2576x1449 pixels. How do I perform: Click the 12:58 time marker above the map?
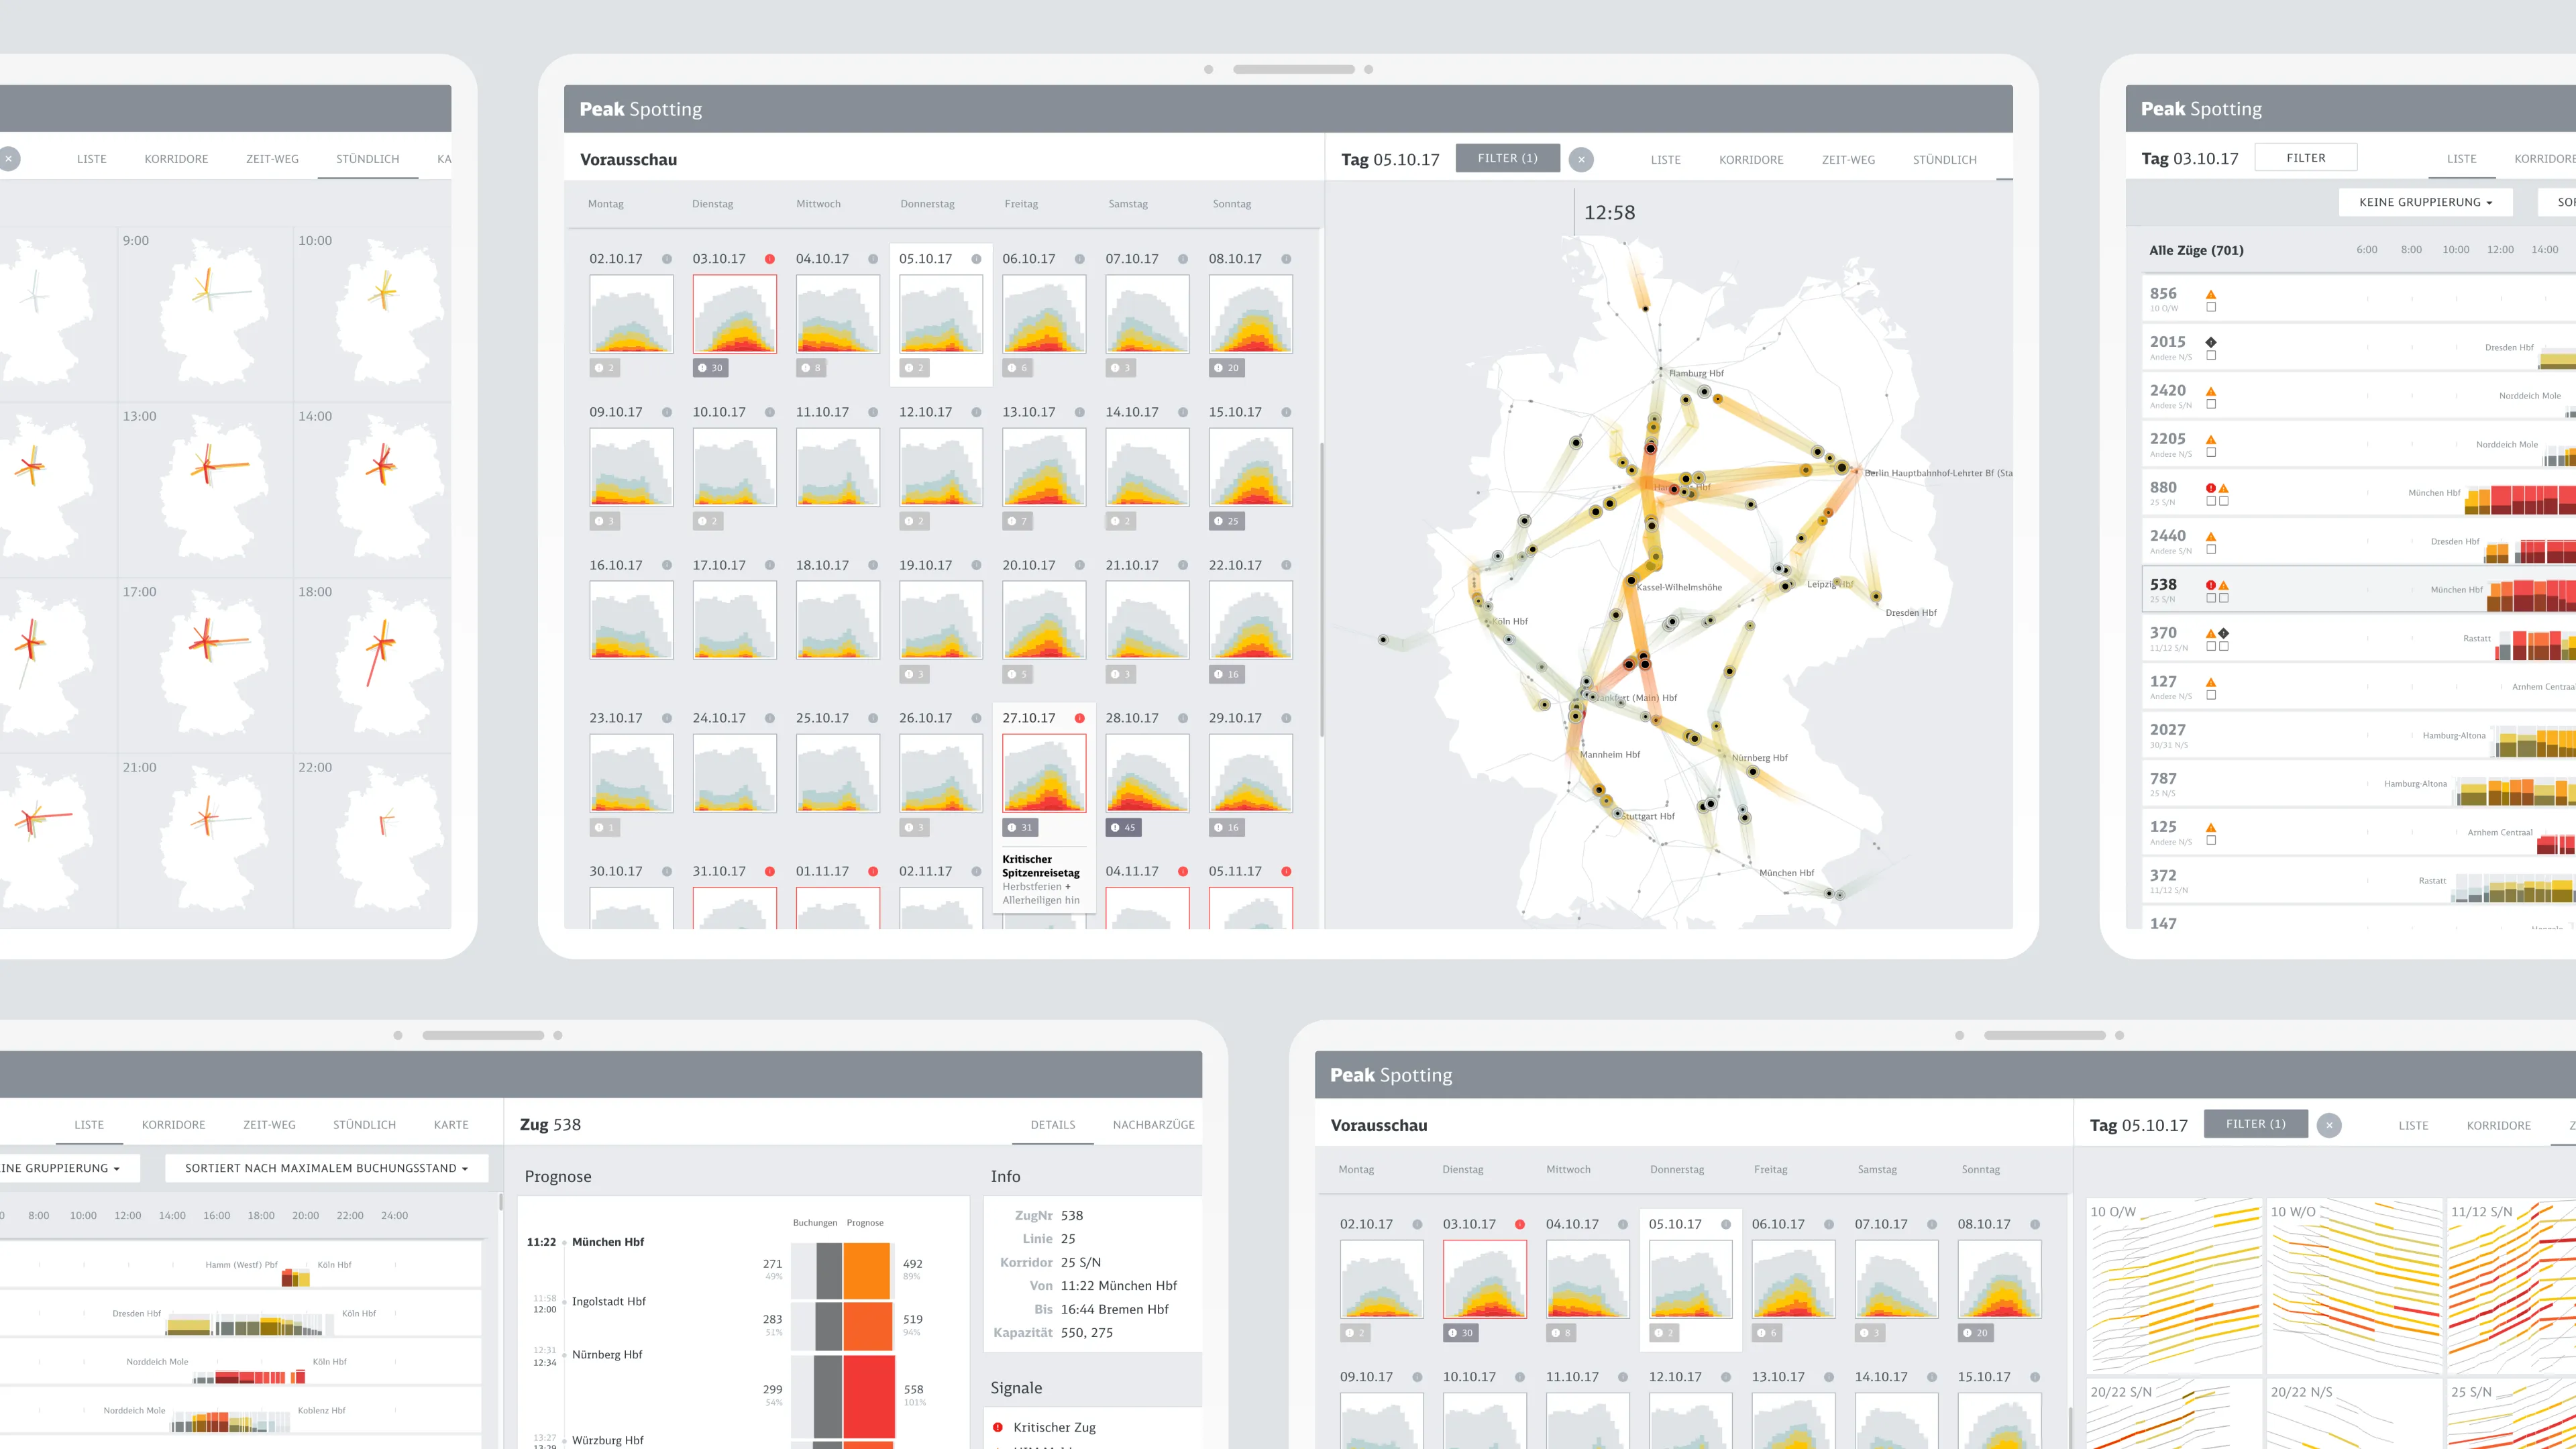coord(1609,213)
